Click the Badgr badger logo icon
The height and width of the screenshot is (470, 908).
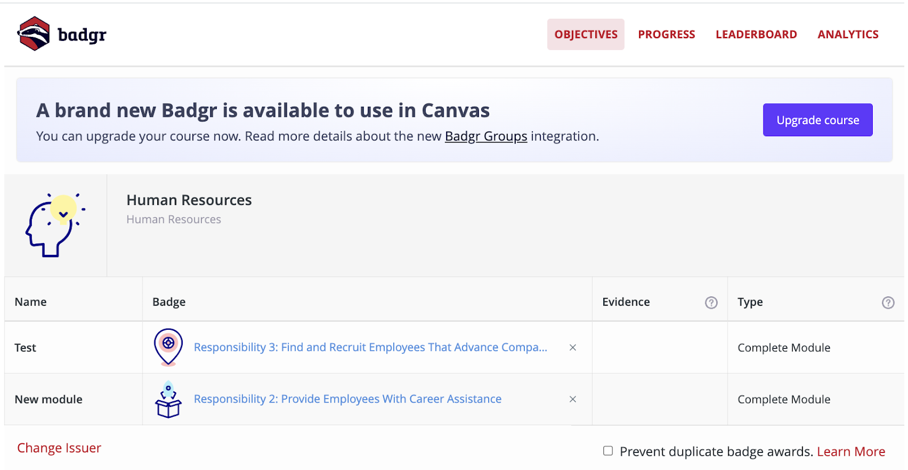coord(34,34)
